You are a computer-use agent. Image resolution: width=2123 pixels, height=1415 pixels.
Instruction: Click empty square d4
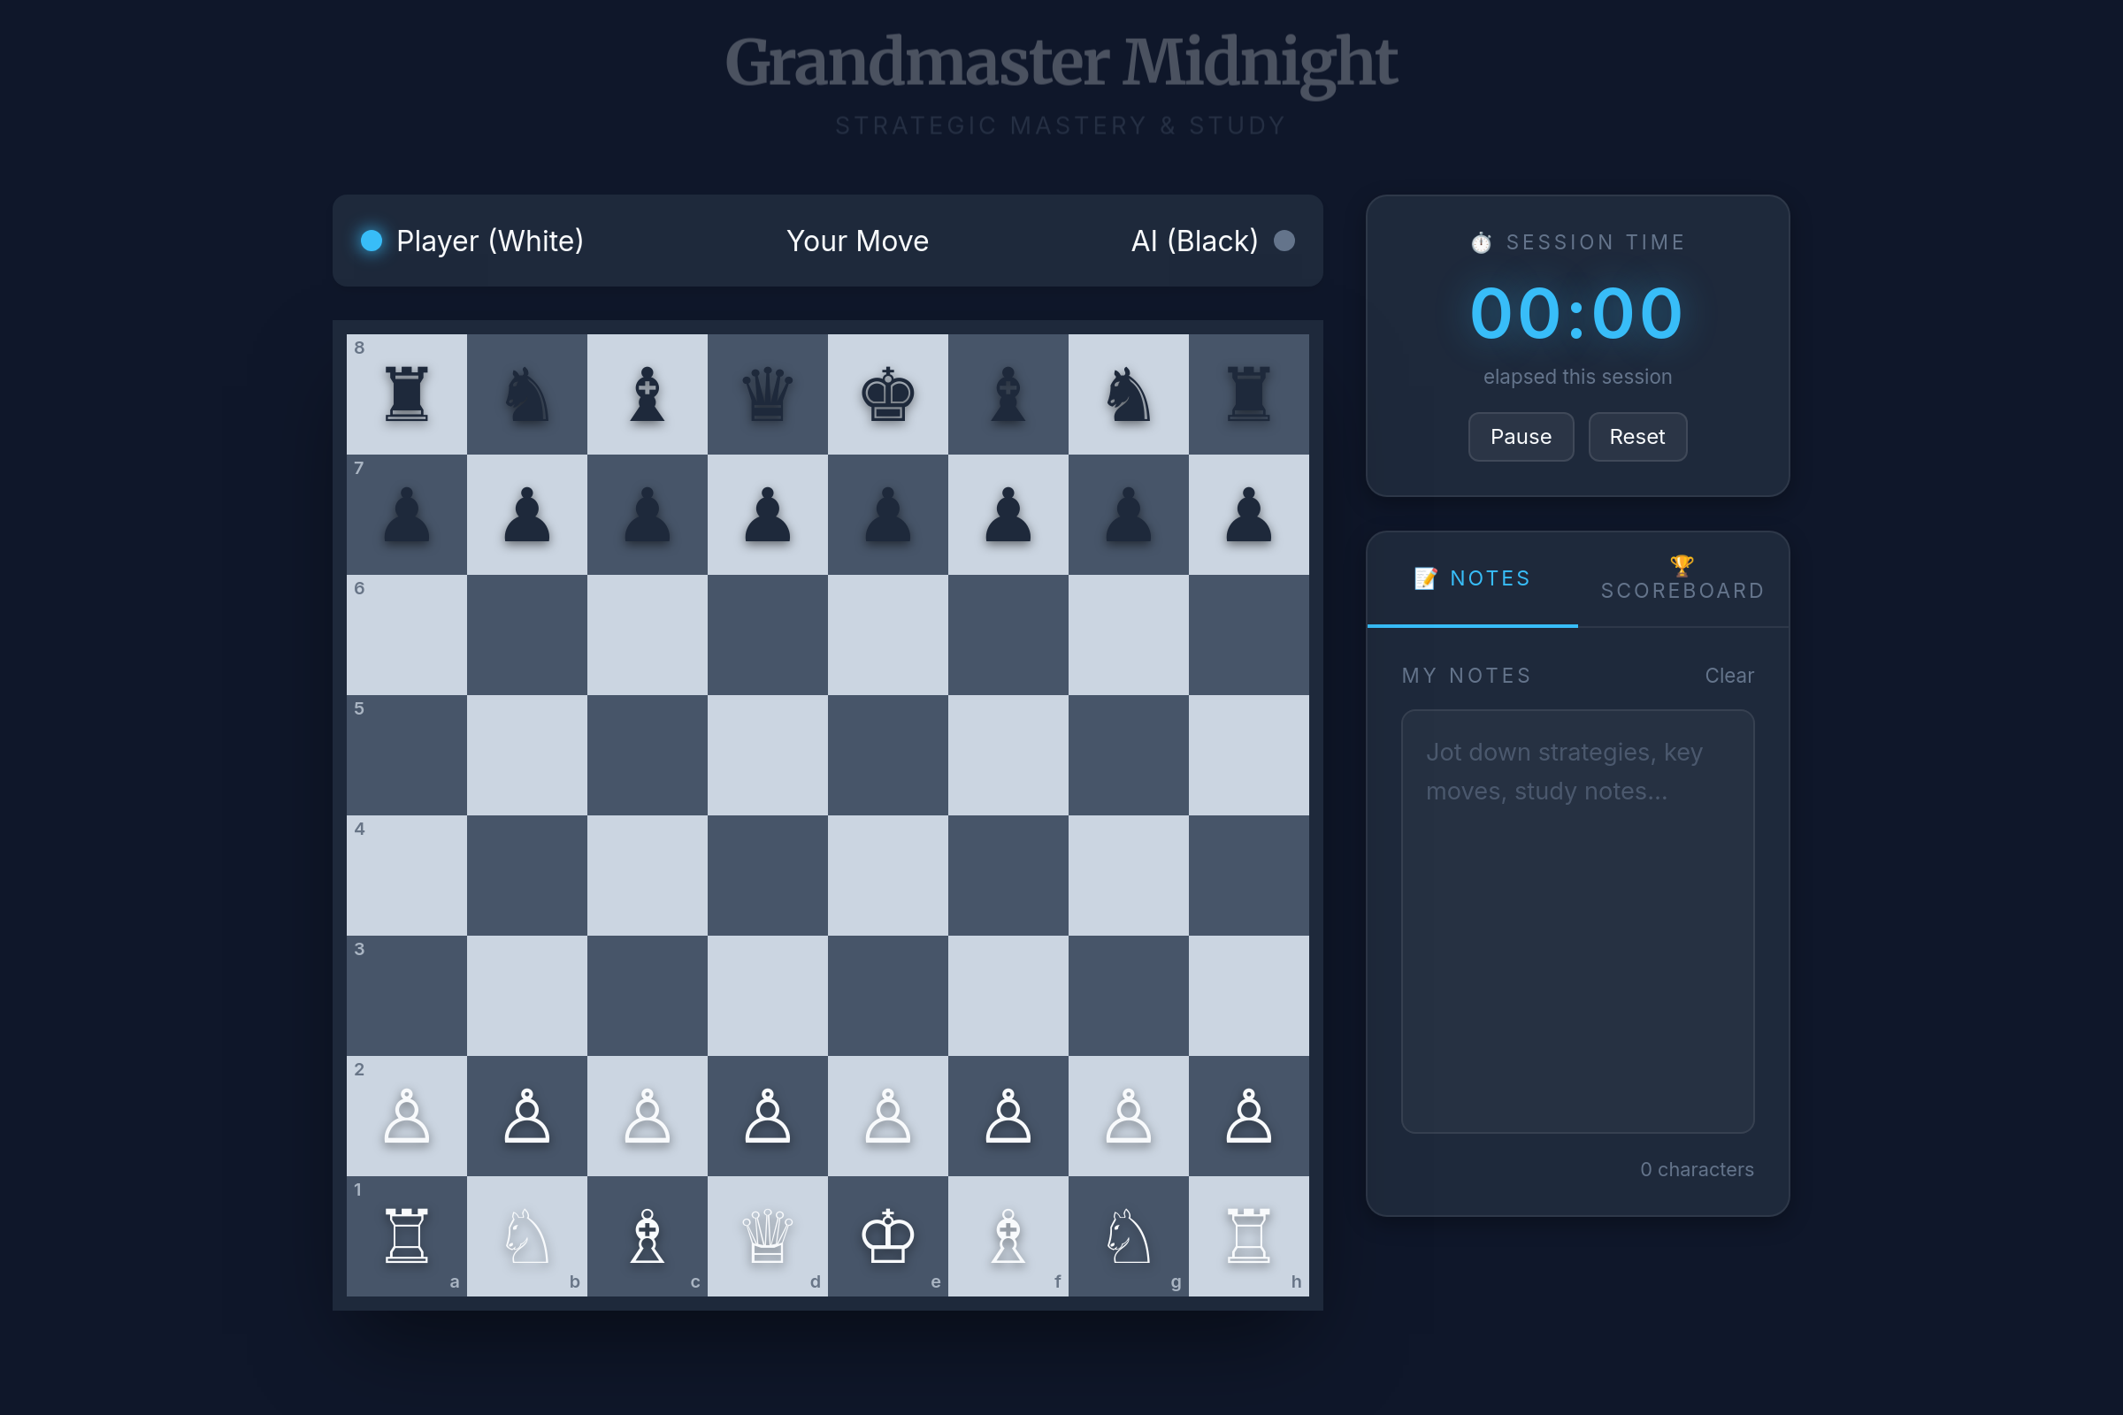[767, 876]
